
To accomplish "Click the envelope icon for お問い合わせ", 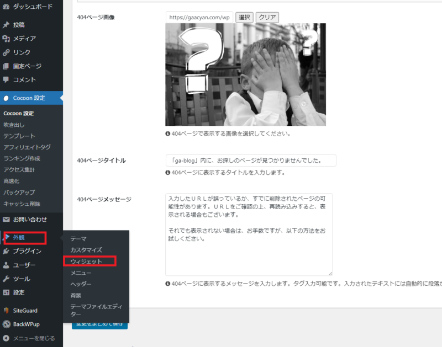I will coord(6,219).
